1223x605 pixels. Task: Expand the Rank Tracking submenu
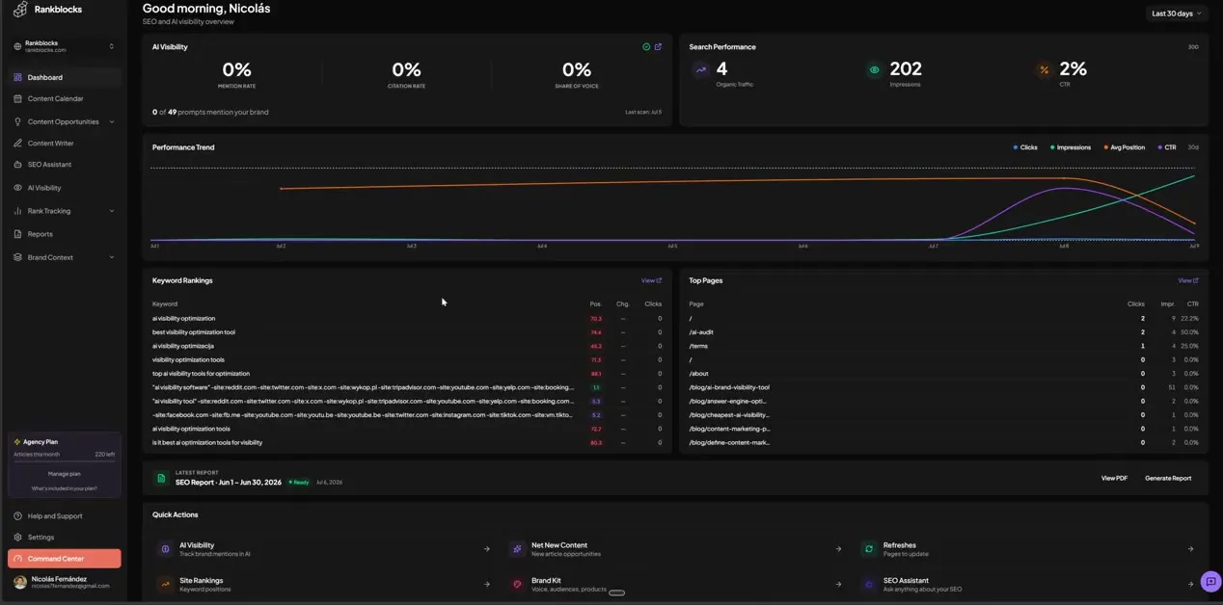pos(112,211)
